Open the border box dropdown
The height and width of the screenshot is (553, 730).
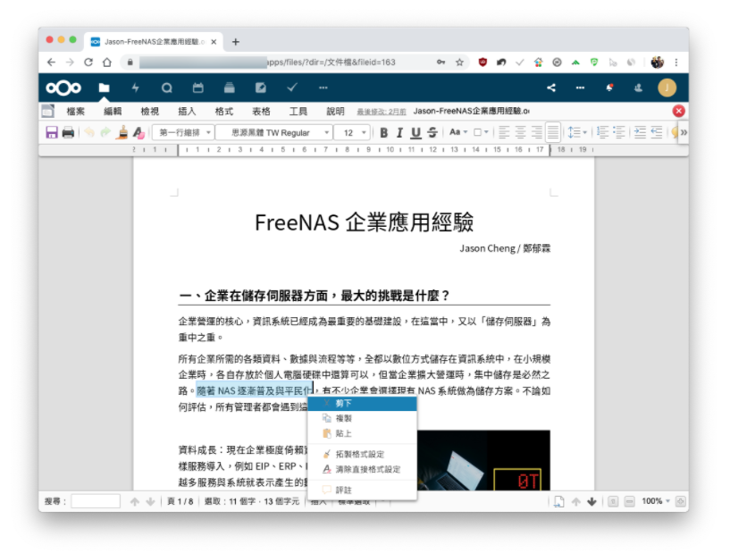point(481,132)
